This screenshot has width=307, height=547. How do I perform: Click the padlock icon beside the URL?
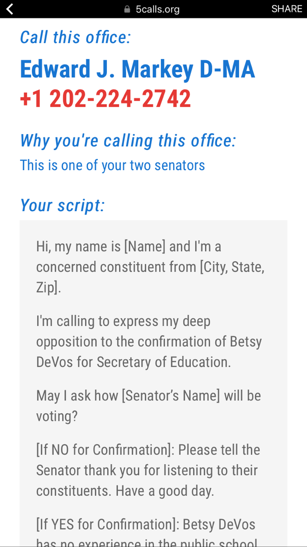point(127,9)
